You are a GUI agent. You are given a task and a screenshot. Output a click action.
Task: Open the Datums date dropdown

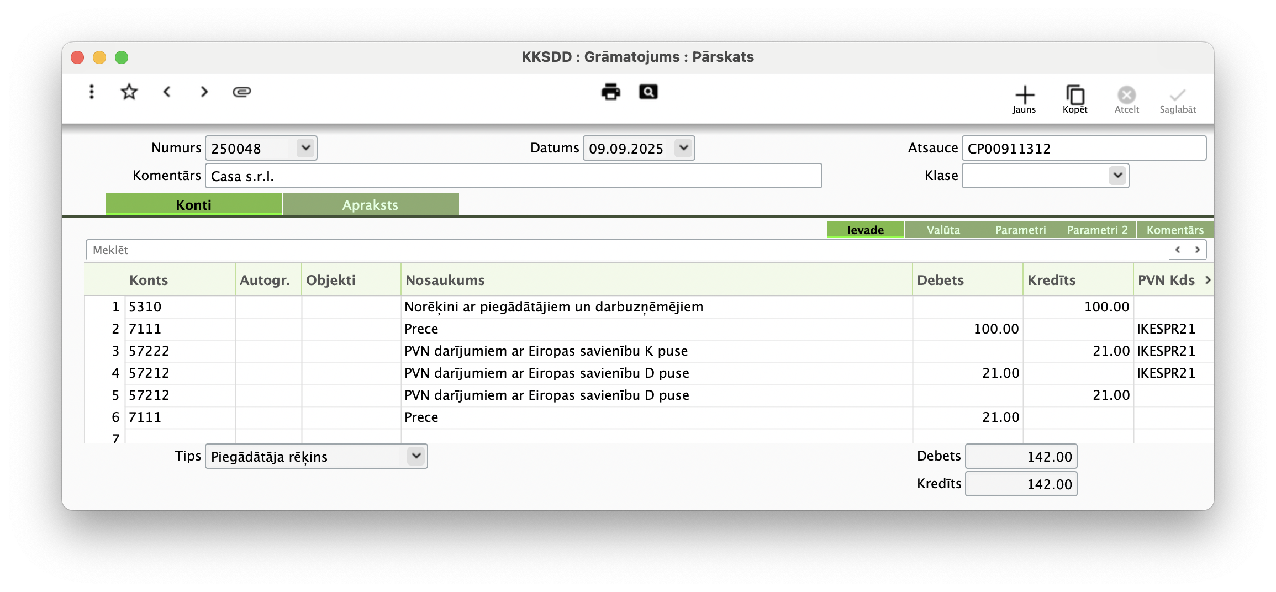[683, 148]
